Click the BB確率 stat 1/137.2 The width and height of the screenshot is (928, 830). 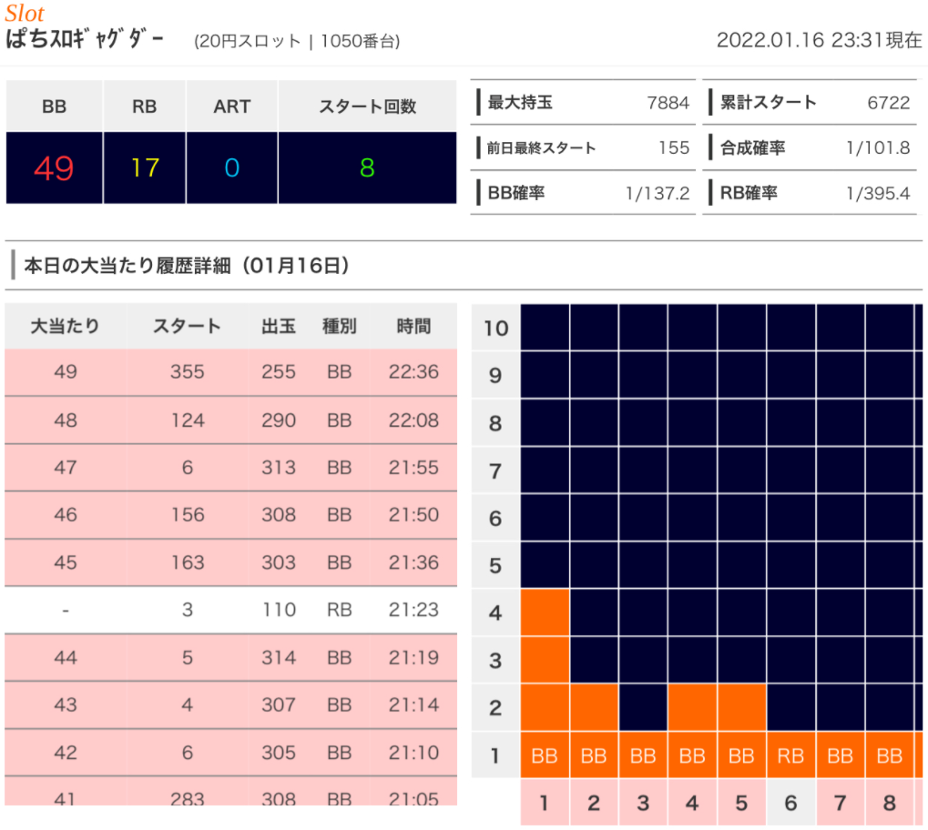pos(658,193)
